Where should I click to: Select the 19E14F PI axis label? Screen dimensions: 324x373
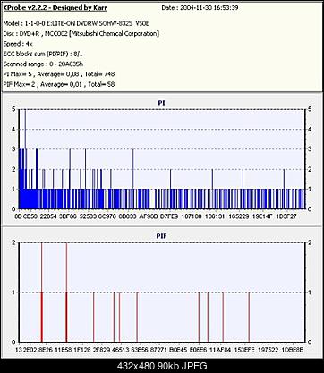(262, 216)
